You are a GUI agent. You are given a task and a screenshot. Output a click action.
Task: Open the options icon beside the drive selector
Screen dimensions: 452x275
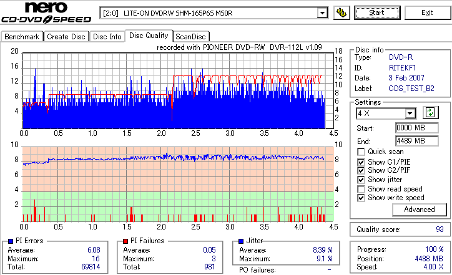[341, 12]
